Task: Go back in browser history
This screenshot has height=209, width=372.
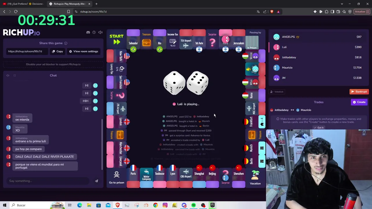Action: (x=4, y=12)
